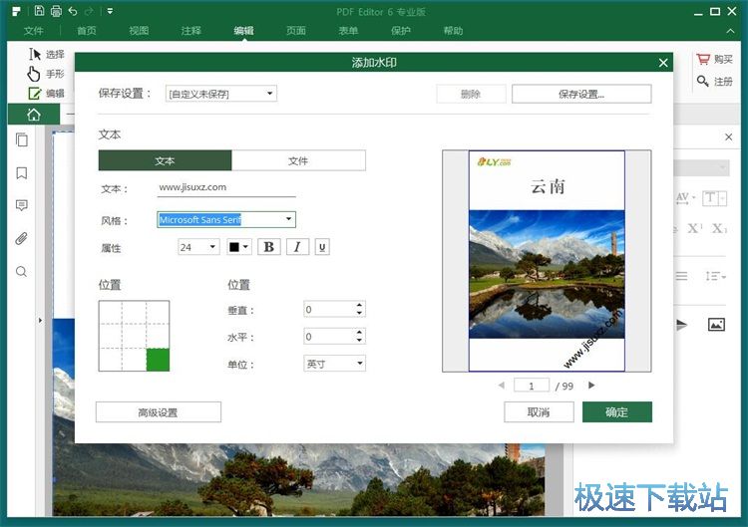The height and width of the screenshot is (527, 748).
Task: Open the 单位 英寸 dropdown
Action: coord(335,364)
